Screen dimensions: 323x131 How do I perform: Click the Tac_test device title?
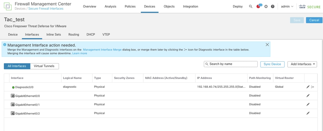tap(15, 19)
